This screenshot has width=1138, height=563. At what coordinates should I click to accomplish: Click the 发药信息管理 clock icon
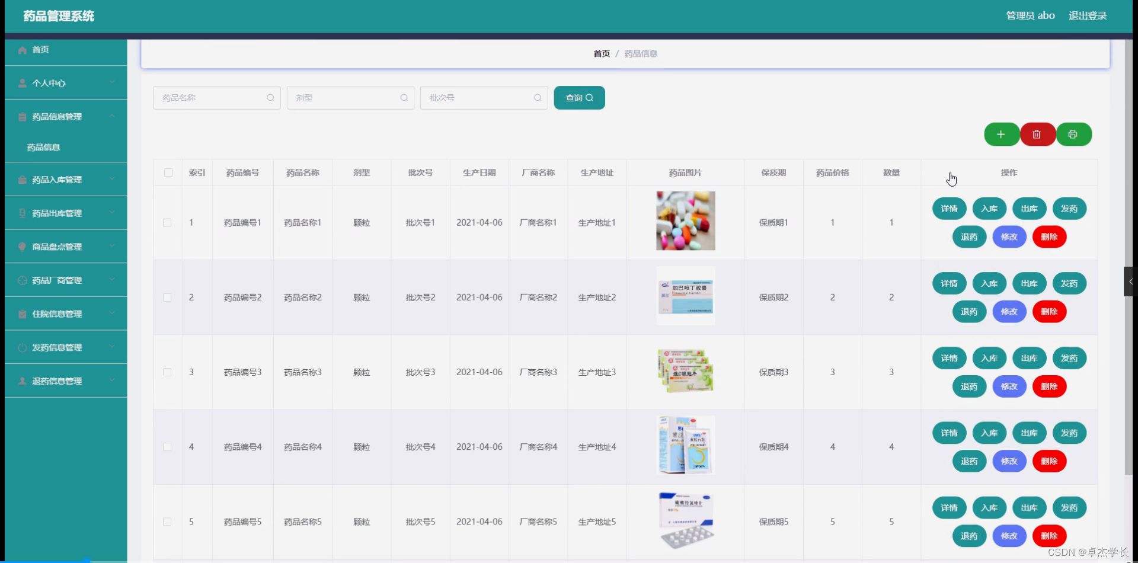[22, 347]
